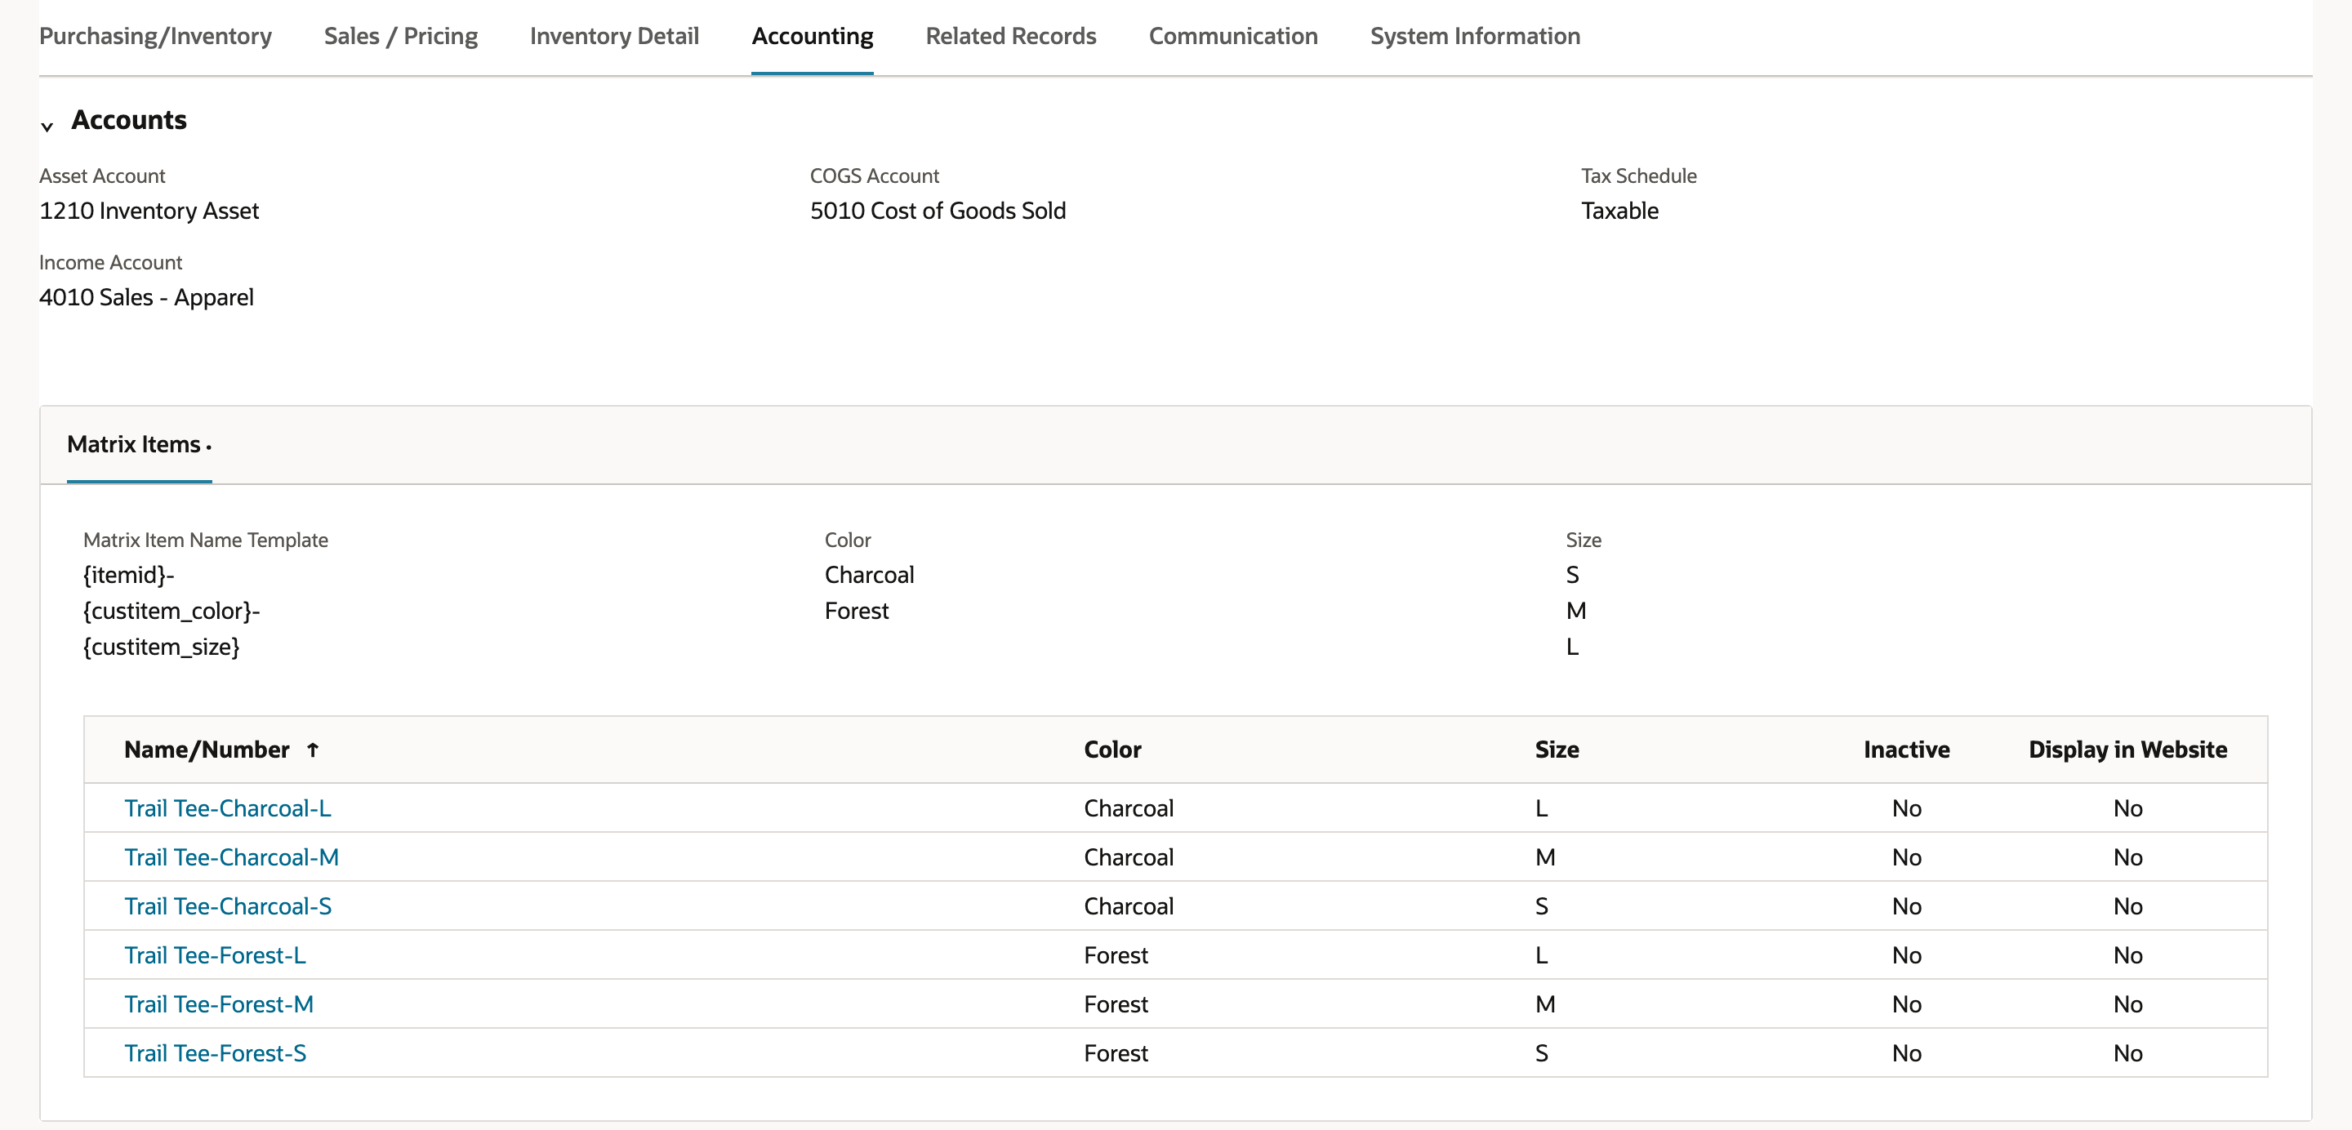Image resolution: width=2352 pixels, height=1130 pixels.
Task: Click the Display in Website column header
Action: tap(2127, 750)
